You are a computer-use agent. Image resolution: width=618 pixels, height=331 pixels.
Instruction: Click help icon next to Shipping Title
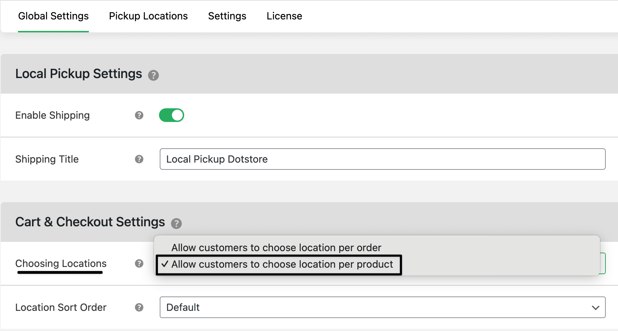(x=139, y=159)
